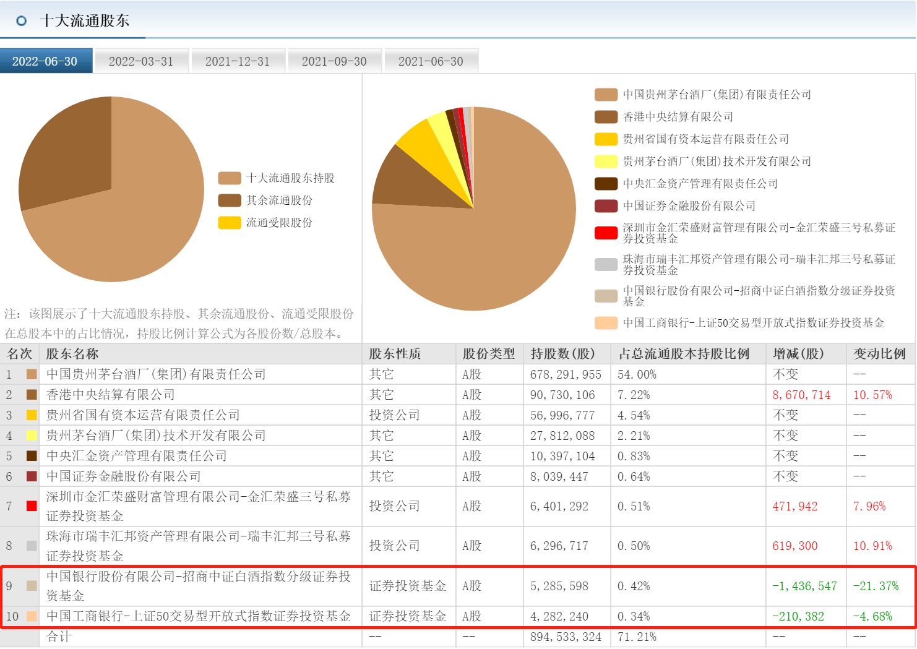Click legend swatch for 中国证券金融股份有限公司
The width and height of the screenshot is (917, 649).
click(x=606, y=206)
